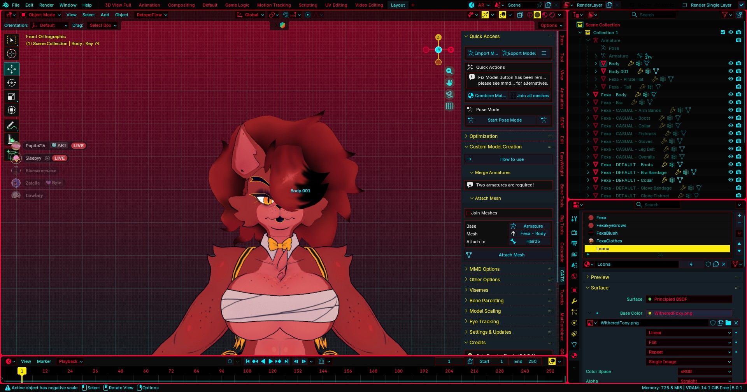
Task: Disable render for Fexa - Tail camera icon
Action: [x=738, y=87]
